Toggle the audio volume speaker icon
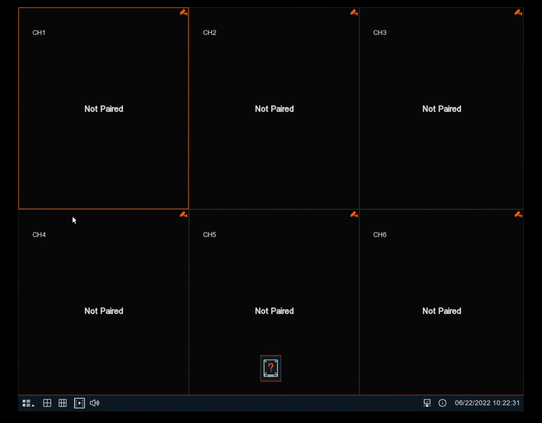This screenshot has height=423, width=542. tap(95, 403)
